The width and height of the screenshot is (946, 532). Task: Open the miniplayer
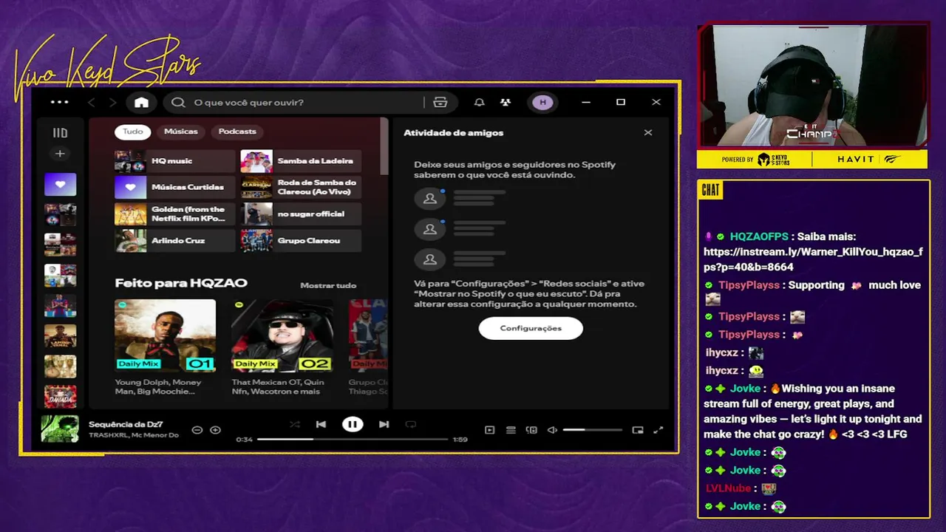638,430
